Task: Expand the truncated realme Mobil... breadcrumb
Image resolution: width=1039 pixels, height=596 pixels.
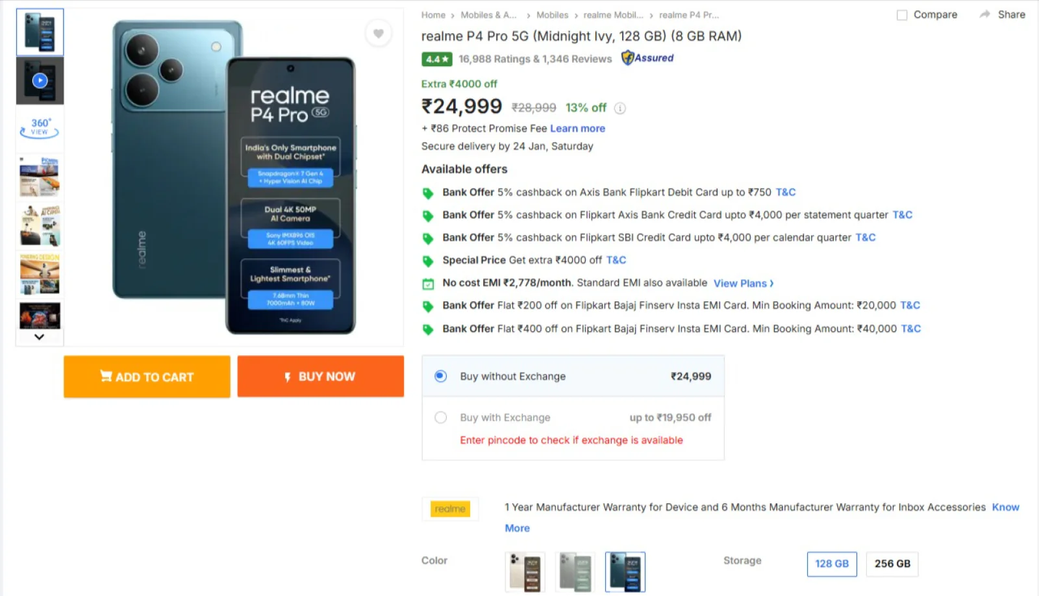Action: (x=613, y=14)
